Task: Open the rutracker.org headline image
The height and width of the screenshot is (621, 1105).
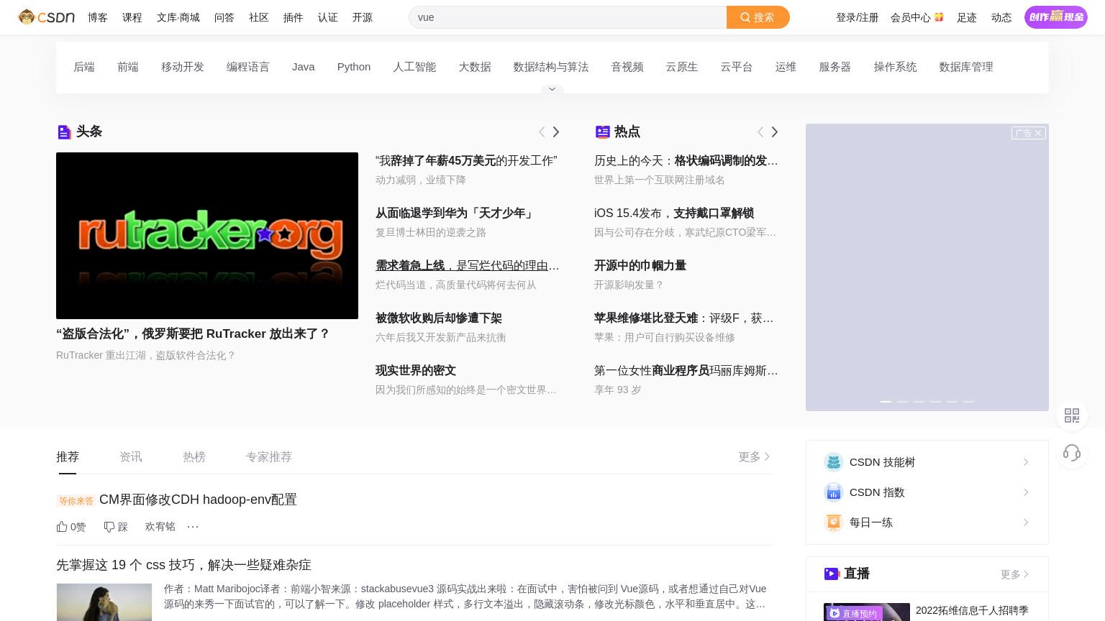Action: pyautogui.click(x=207, y=236)
